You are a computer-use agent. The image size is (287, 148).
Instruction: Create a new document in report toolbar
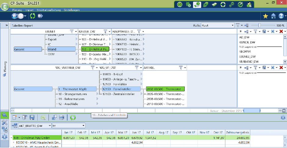point(15,117)
